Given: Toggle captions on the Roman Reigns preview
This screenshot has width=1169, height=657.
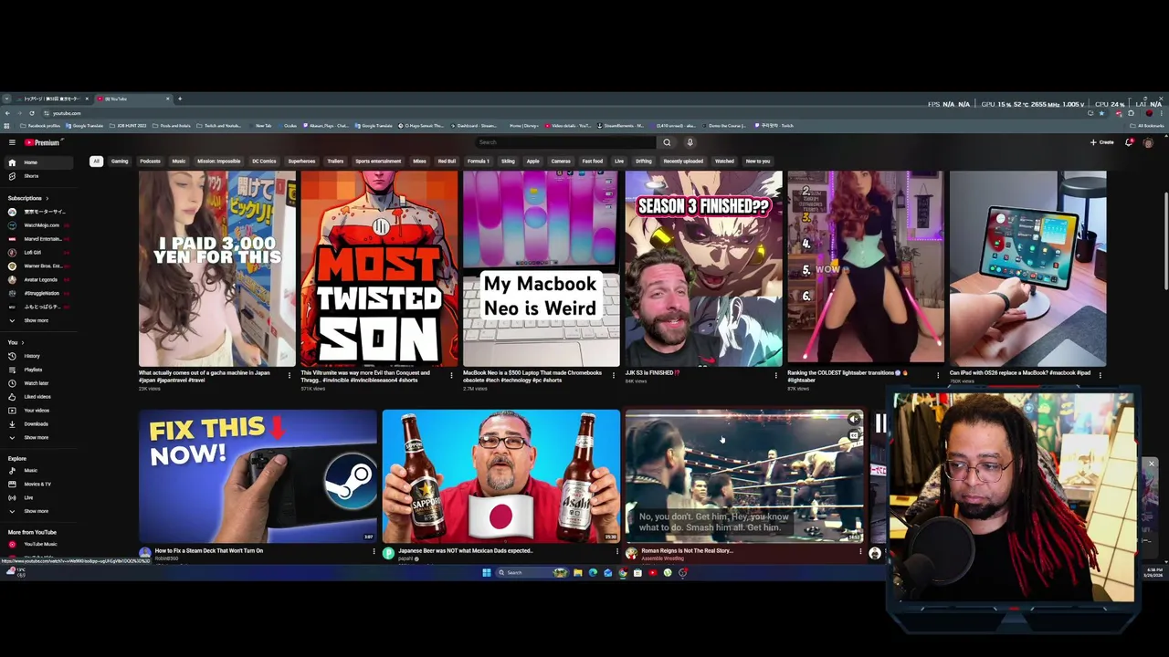Looking at the screenshot, I should [853, 436].
